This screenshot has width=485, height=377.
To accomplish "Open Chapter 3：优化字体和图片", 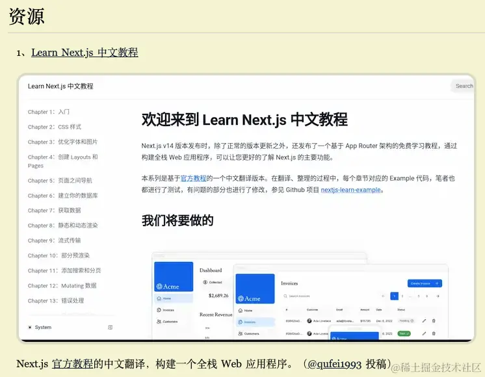I will (x=62, y=142).
